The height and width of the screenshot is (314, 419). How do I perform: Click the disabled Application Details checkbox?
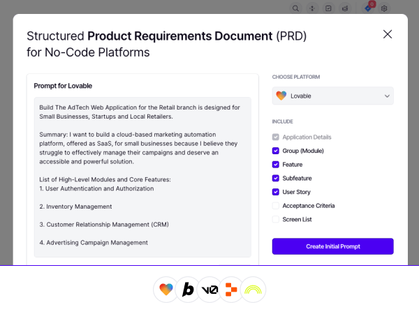[276, 137]
